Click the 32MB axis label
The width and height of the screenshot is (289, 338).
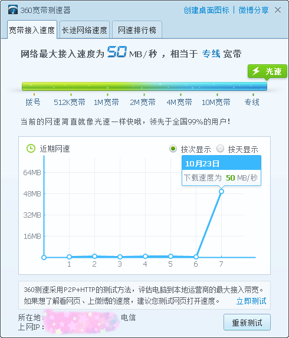[32, 215]
